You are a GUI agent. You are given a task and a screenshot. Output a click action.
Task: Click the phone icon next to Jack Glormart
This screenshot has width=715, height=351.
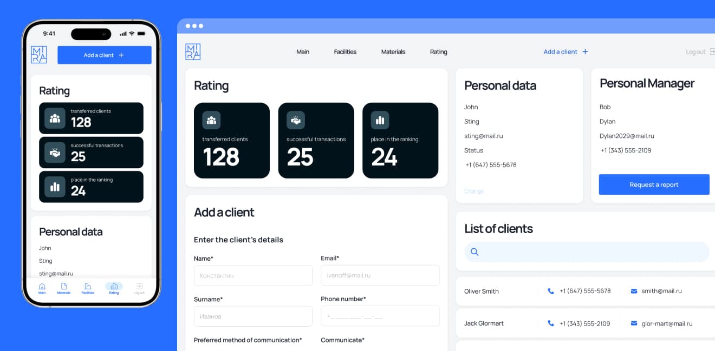pos(551,323)
